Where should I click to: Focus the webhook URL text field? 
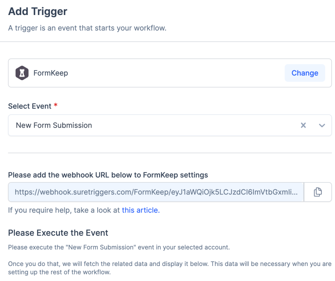point(156,192)
